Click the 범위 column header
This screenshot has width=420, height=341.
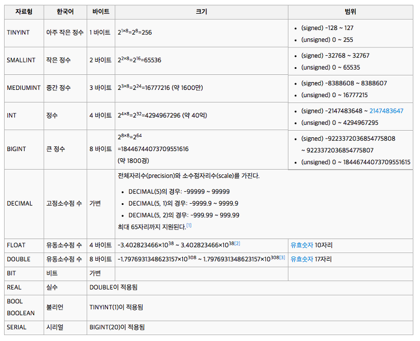(x=350, y=12)
